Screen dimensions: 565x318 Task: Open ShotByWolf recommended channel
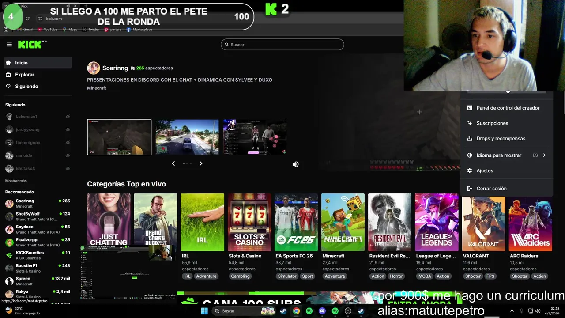[38, 216]
